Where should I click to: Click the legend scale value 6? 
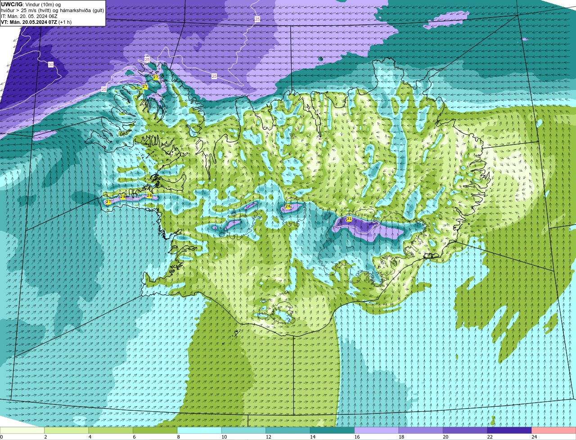point(134,437)
